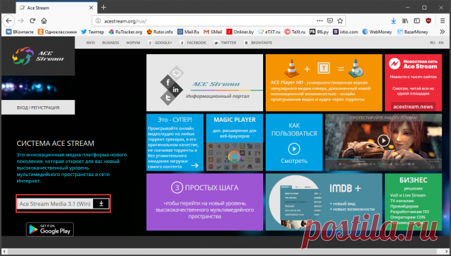
Task: Open the Firefox hamburger menu
Action: click(443, 21)
